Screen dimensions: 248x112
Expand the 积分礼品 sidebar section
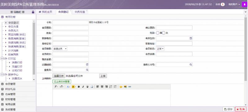(18, 89)
